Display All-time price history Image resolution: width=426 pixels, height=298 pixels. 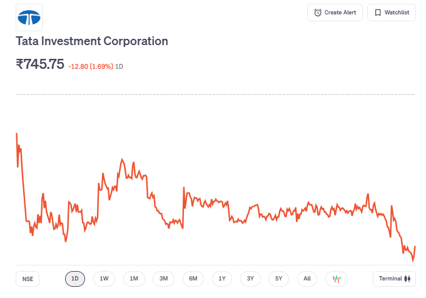pyautogui.click(x=307, y=279)
